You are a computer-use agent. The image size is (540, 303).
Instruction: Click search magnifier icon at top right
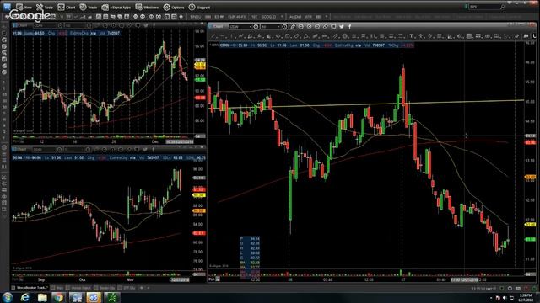pyautogui.click(x=503, y=7)
